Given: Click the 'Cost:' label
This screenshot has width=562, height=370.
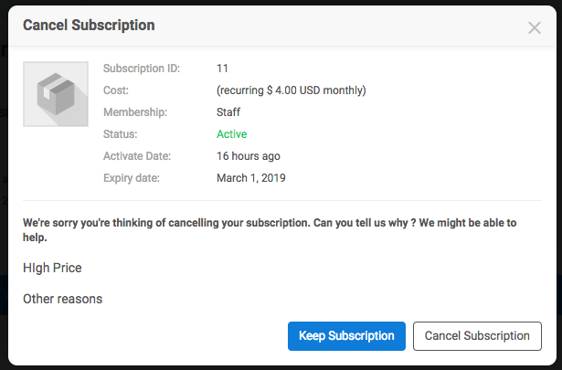Looking at the screenshot, I should tap(116, 90).
